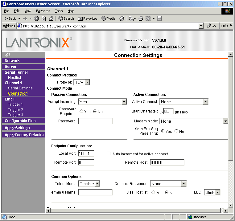Click the Remote Port input field
The image size is (235, 221).
(x=86, y=162)
